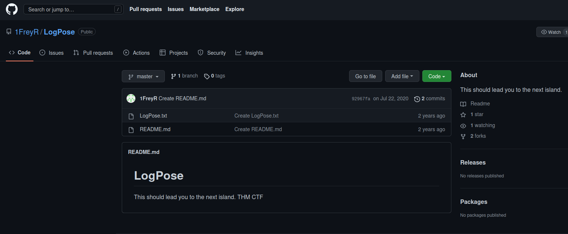
Task: Click the file icon beside README.md
Action: tap(131, 130)
